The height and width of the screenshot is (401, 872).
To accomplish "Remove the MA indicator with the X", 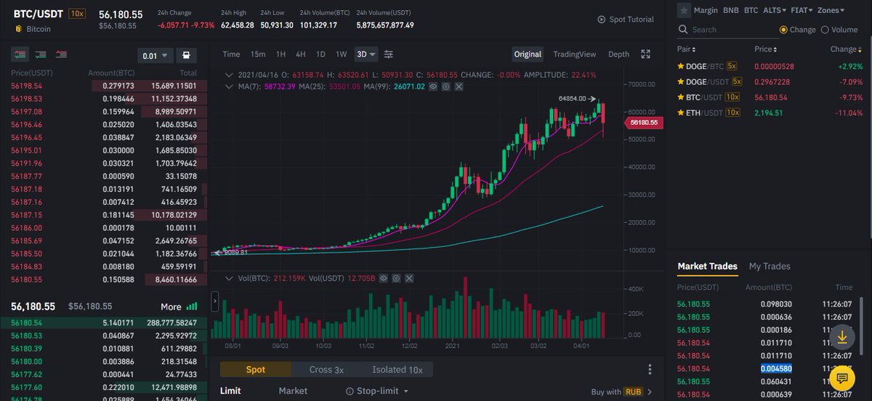I will [458, 86].
